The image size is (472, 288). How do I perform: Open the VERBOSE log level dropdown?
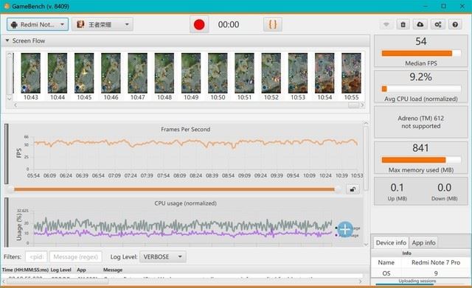coord(163,257)
